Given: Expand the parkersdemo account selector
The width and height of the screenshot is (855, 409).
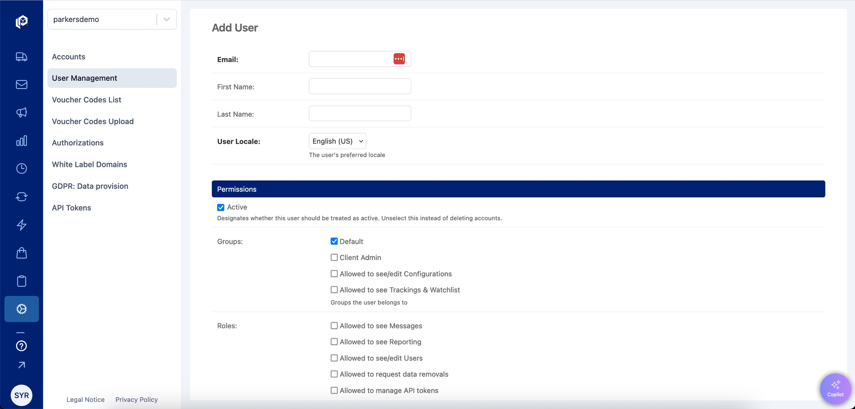Looking at the screenshot, I should coord(167,19).
